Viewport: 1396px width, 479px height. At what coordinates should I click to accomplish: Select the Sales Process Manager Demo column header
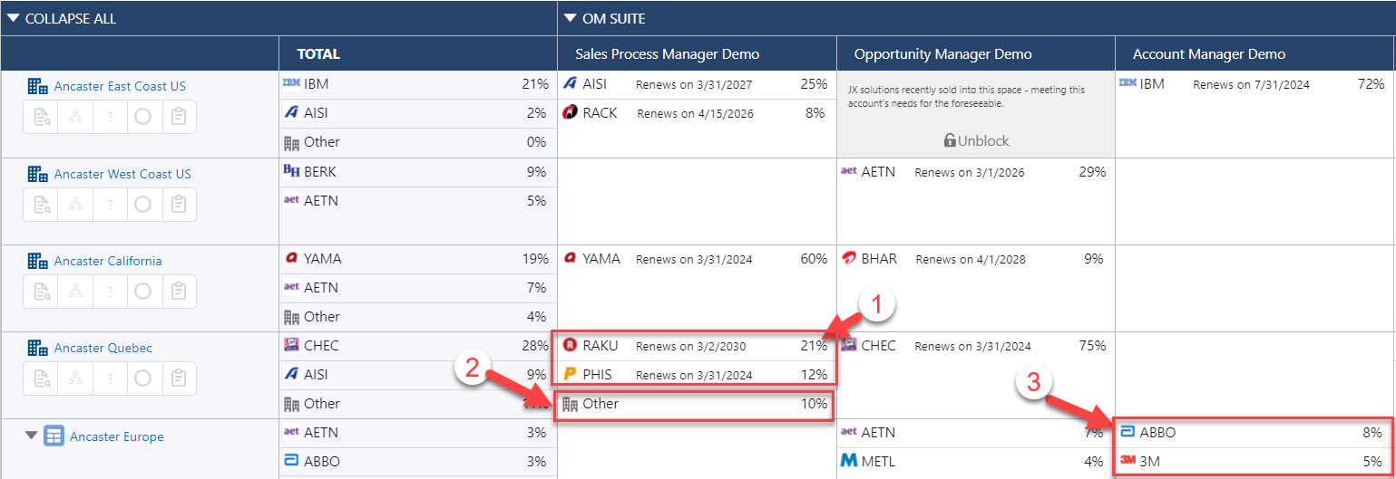(x=667, y=54)
